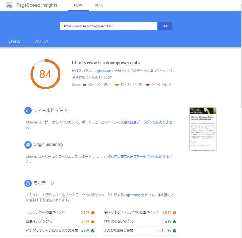
Task: Click the Origin Summary heading
Action: coord(49,145)
